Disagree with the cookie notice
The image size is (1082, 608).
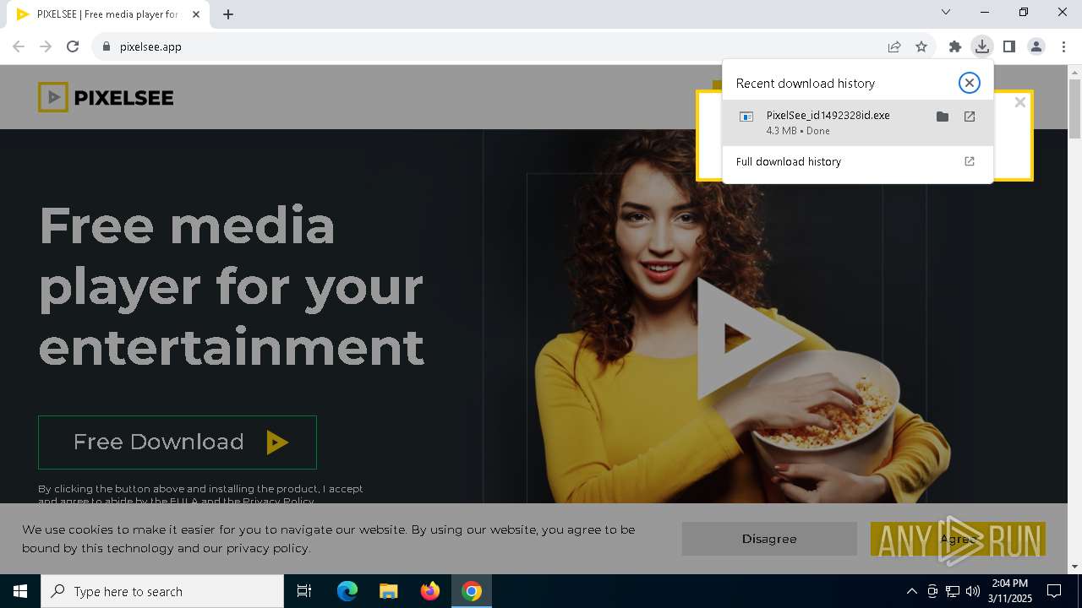(x=769, y=539)
